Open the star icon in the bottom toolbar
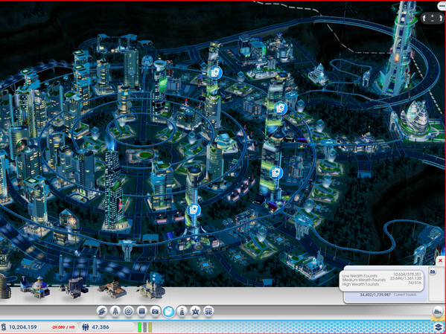 [195, 312]
